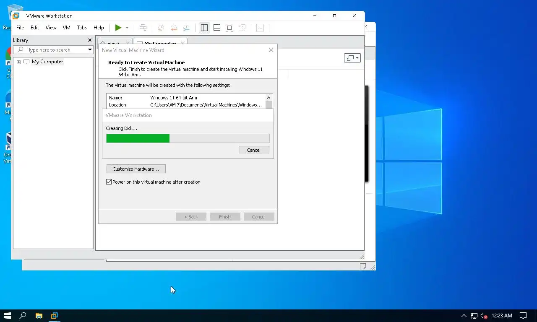This screenshot has width=537, height=322.
Task: Click the Revert to Snapshot icon
Action: tap(174, 28)
